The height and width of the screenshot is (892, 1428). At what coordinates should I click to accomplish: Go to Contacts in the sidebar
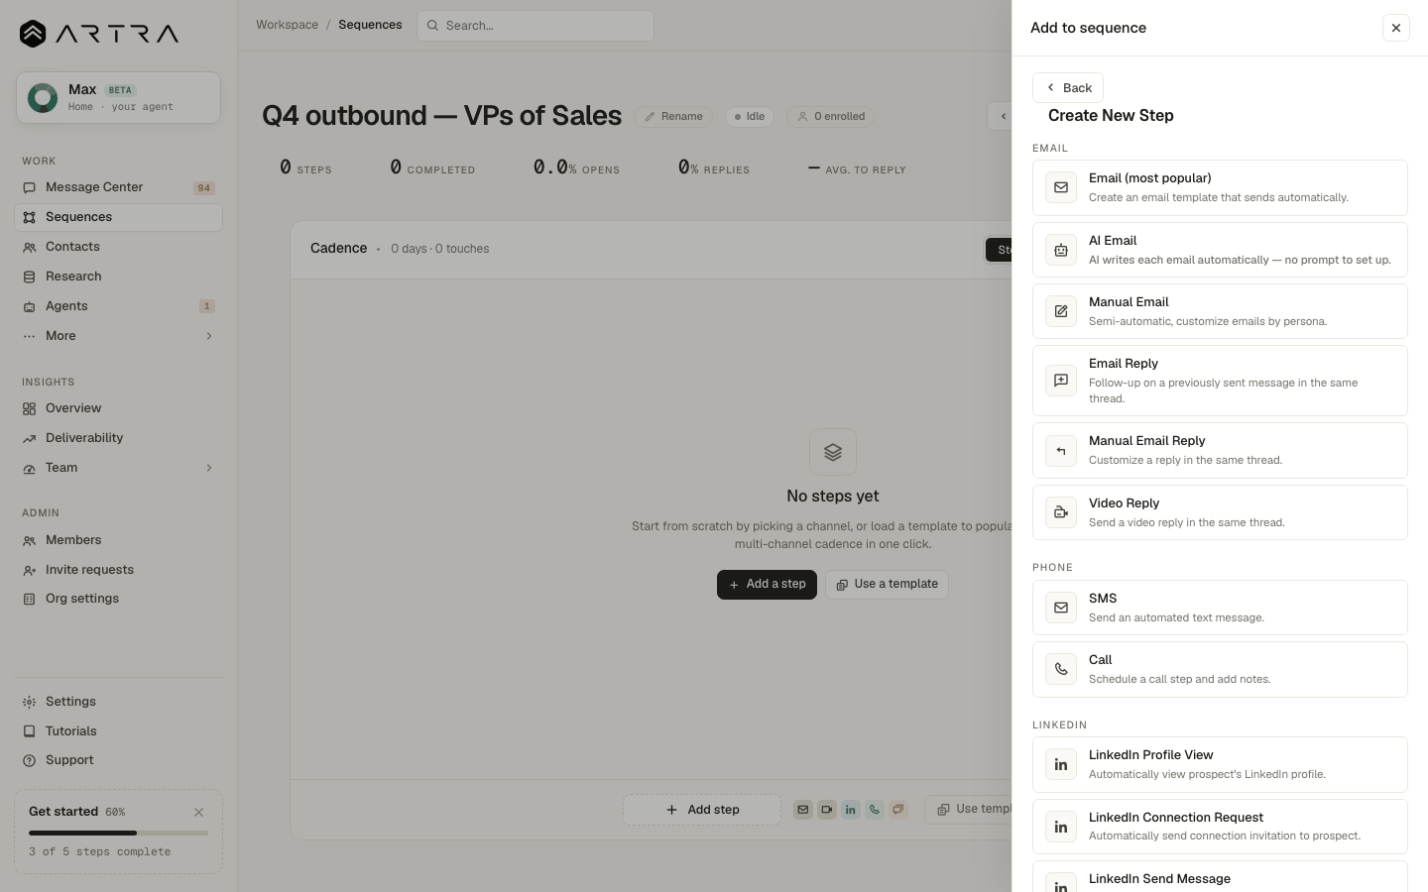click(119, 247)
